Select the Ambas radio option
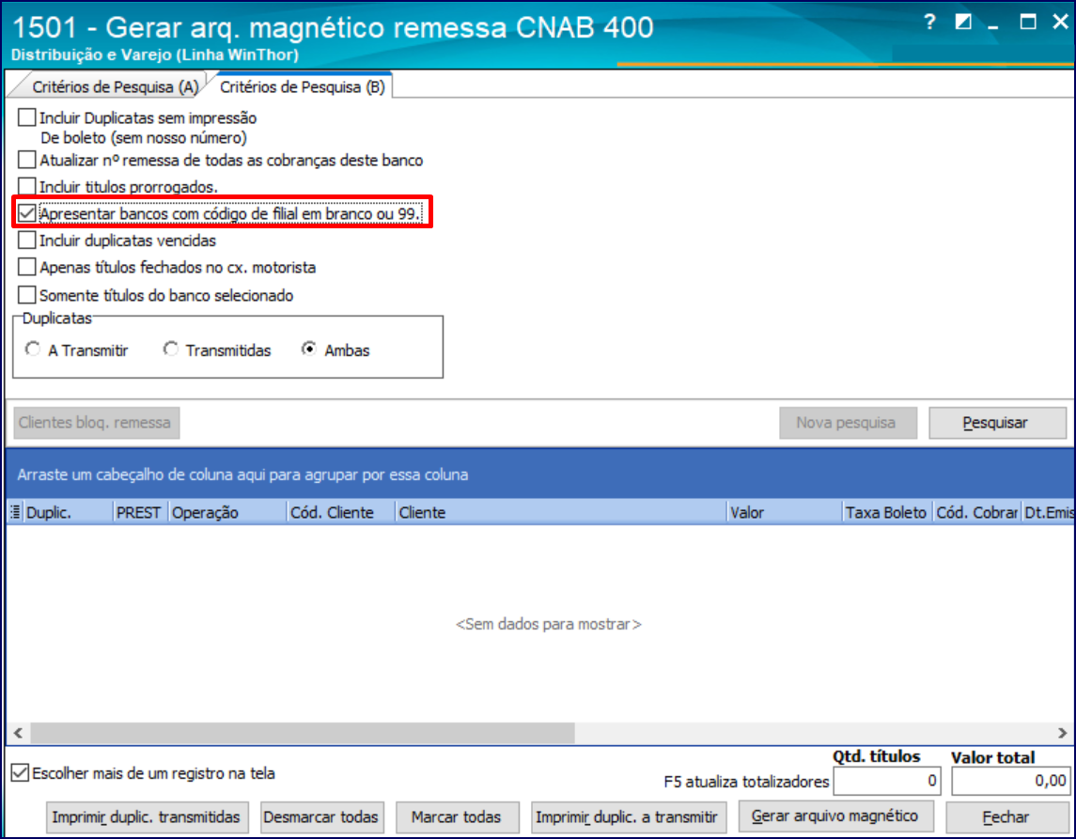The image size is (1076, 839). coord(309,350)
